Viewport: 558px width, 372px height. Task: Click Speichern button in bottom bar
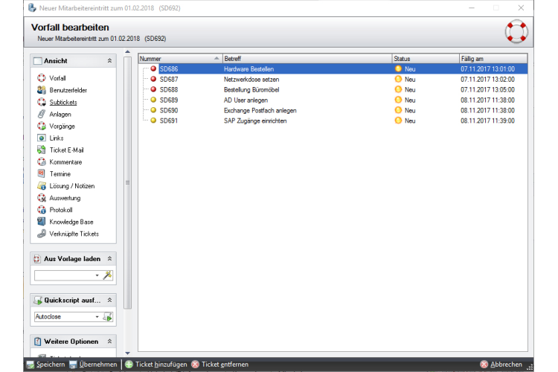pos(45,365)
